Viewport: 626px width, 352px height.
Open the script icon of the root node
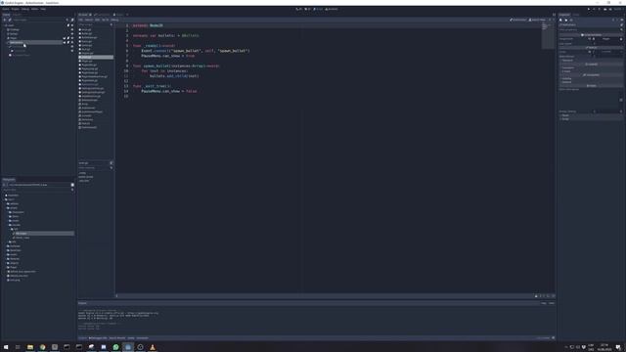click(68, 25)
